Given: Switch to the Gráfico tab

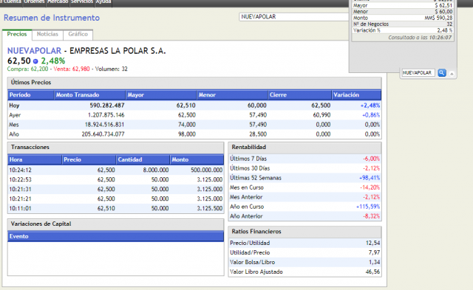Looking at the screenshot, I should point(78,35).
